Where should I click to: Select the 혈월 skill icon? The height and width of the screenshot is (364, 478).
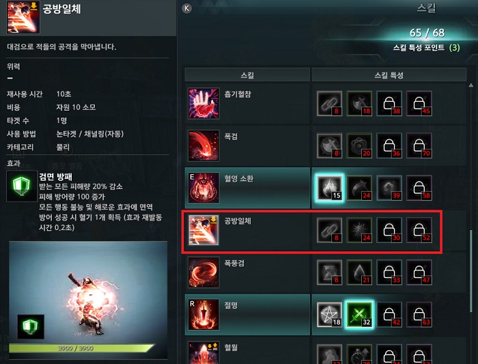pyautogui.click(x=203, y=352)
